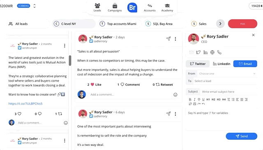Switch to the Twitter message tab
Image resolution: width=263 pixels, height=150 pixels.
pos(198,64)
